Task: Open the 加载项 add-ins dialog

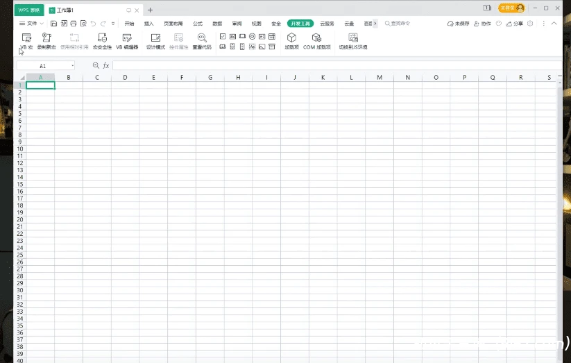Action: (291, 40)
